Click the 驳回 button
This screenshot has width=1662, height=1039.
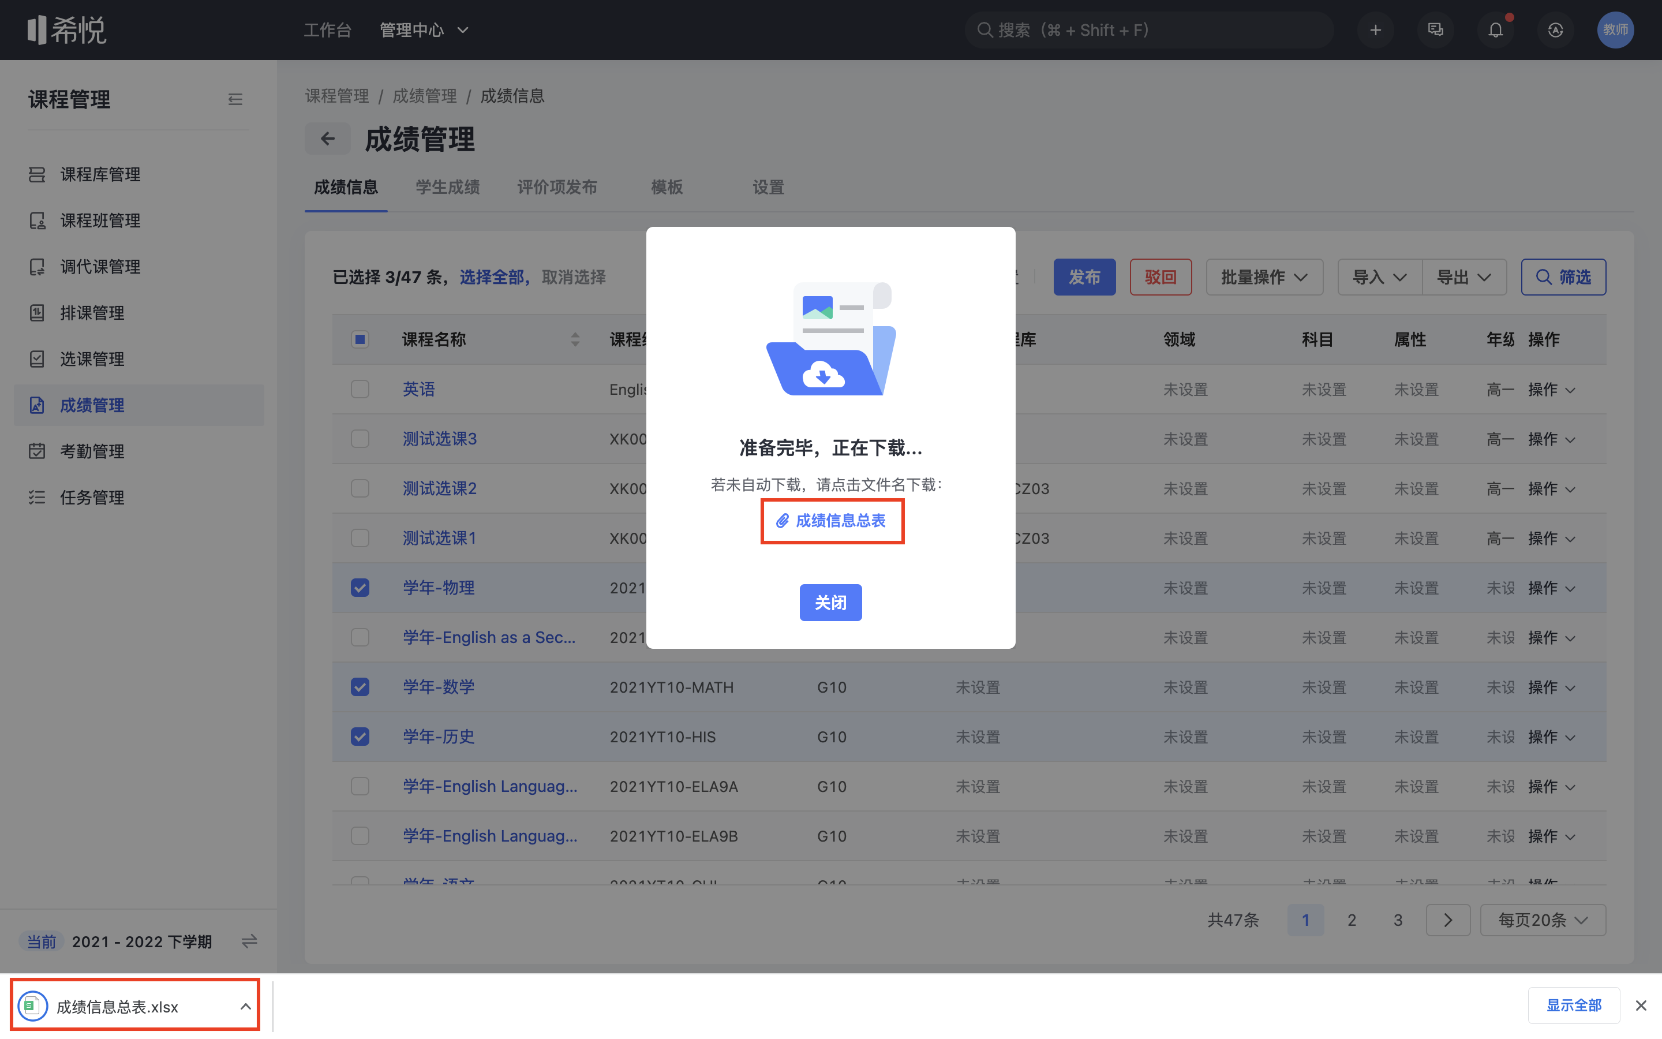pos(1161,277)
